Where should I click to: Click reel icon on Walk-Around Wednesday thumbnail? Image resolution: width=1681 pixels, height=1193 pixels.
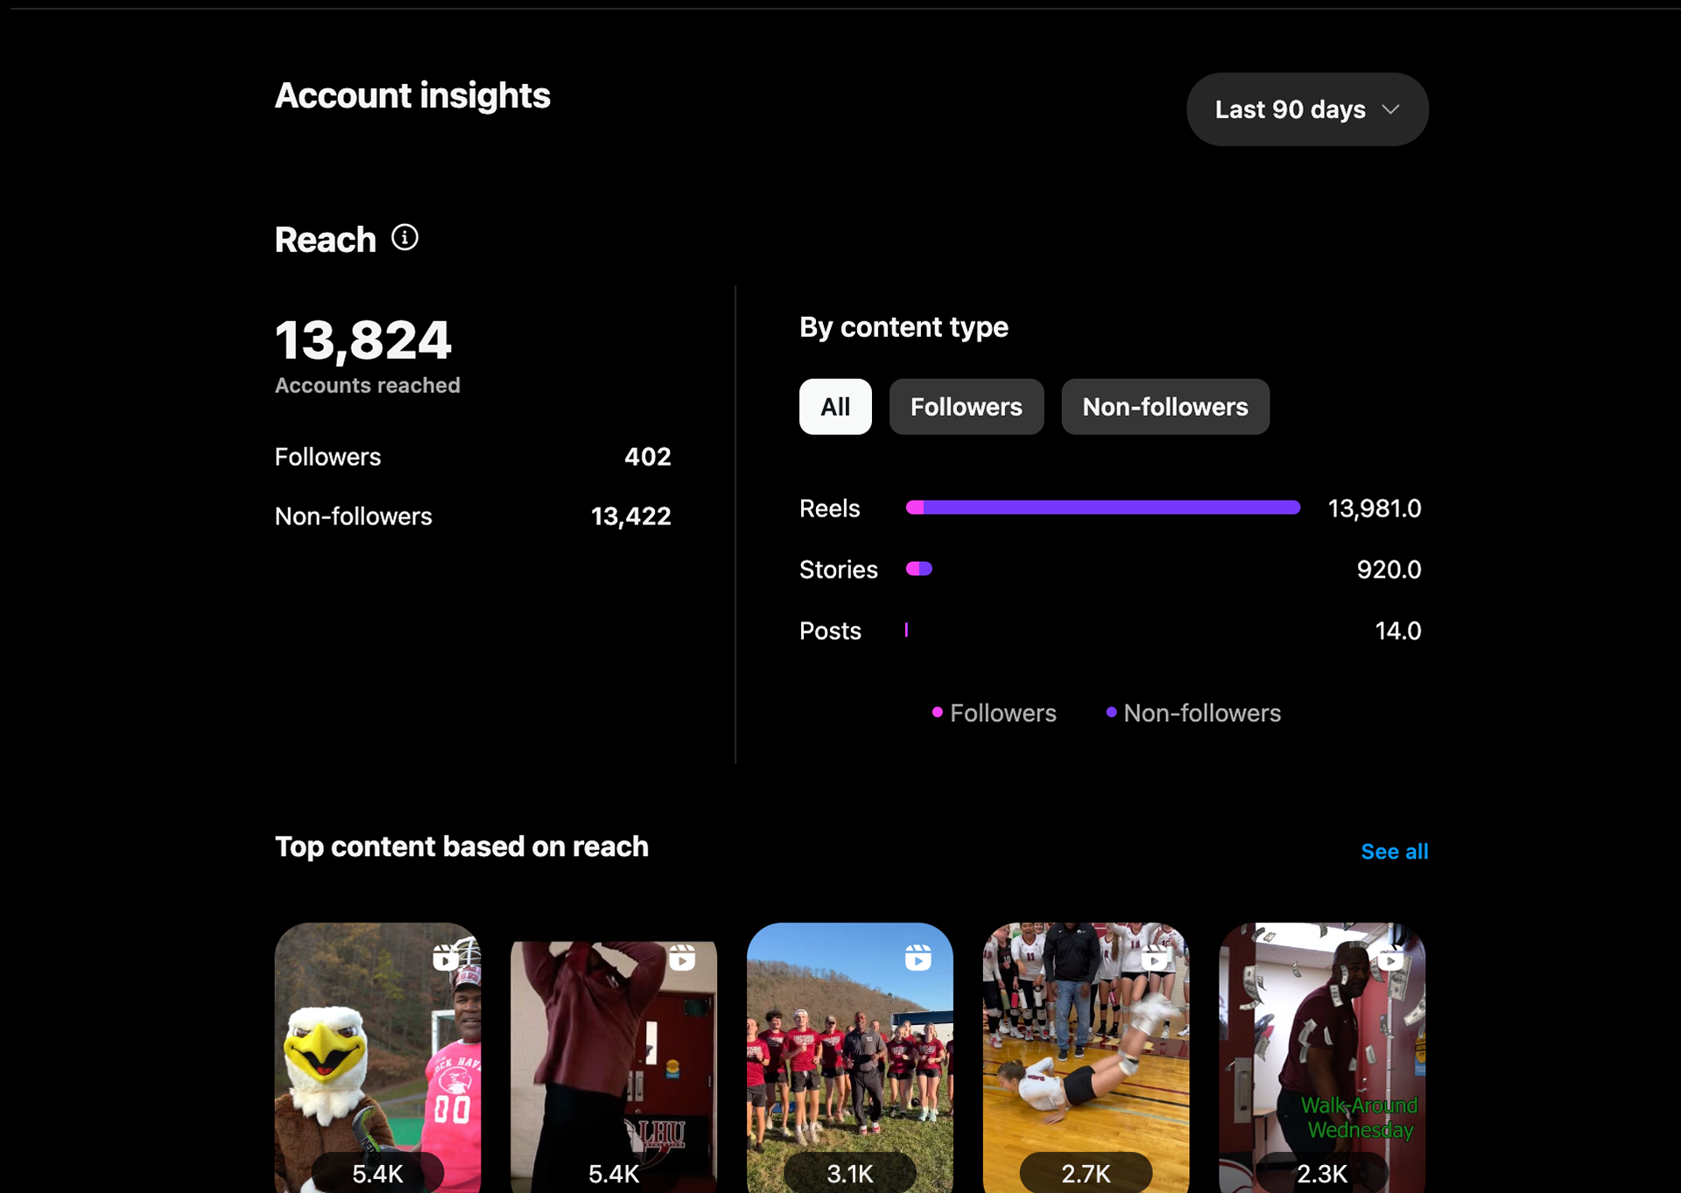click(x=1390, y=958)
